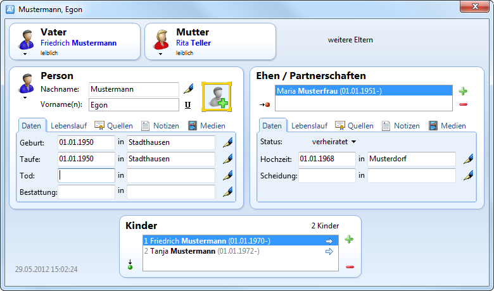
Task: Add a child with green plus icon
Action: [349, 240]
